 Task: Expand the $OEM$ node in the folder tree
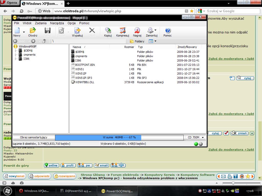(x=16, y=51)
